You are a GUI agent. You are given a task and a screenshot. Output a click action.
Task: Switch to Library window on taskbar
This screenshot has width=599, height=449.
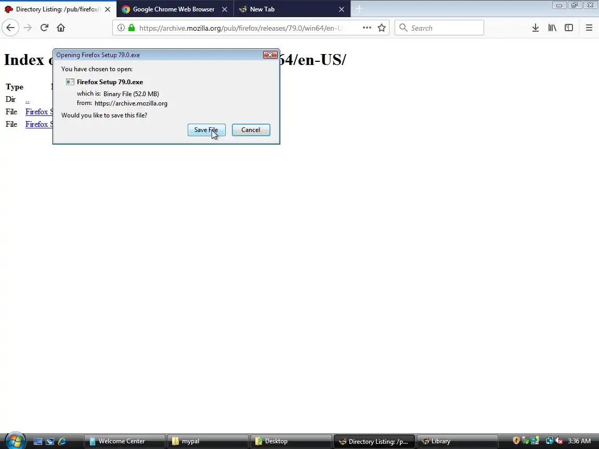pos(458,441)
